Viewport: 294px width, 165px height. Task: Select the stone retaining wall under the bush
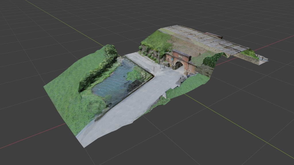[x=205, y=71]
